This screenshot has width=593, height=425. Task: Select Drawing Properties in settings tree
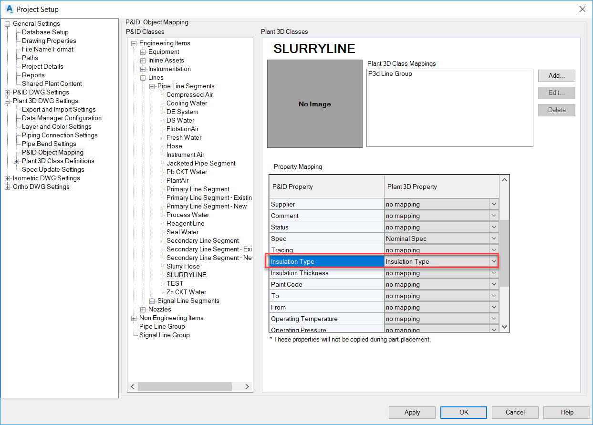(49, 41)
